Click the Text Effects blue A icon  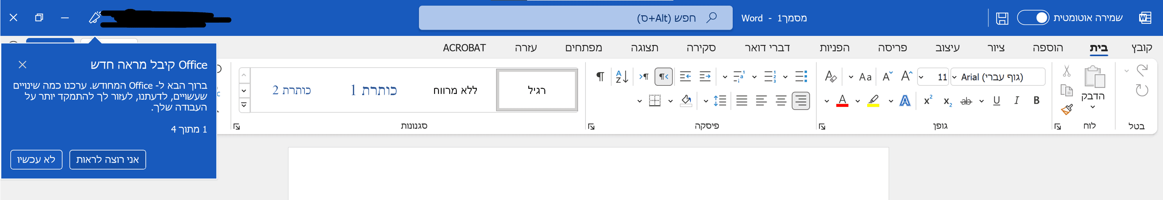[905, 101]
